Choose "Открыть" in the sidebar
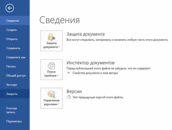The image size is (172, 130). click(x=12, y=39)
